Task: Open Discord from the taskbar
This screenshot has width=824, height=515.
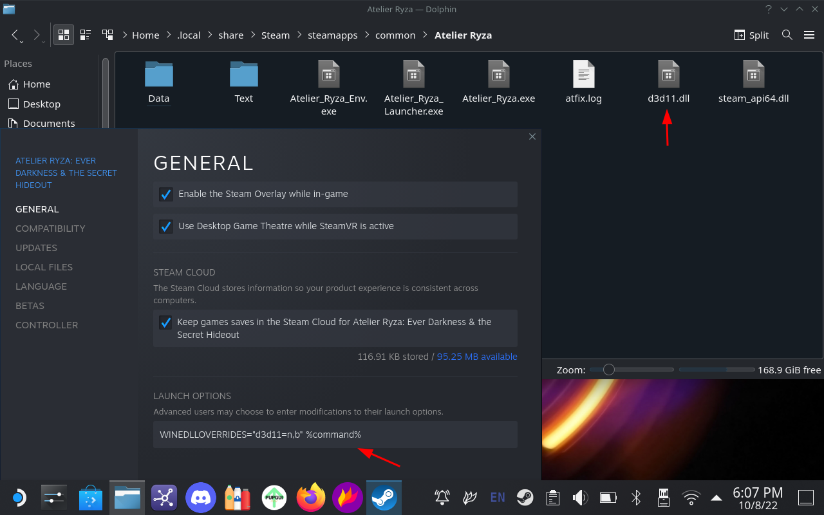Action: coord(200,498)
